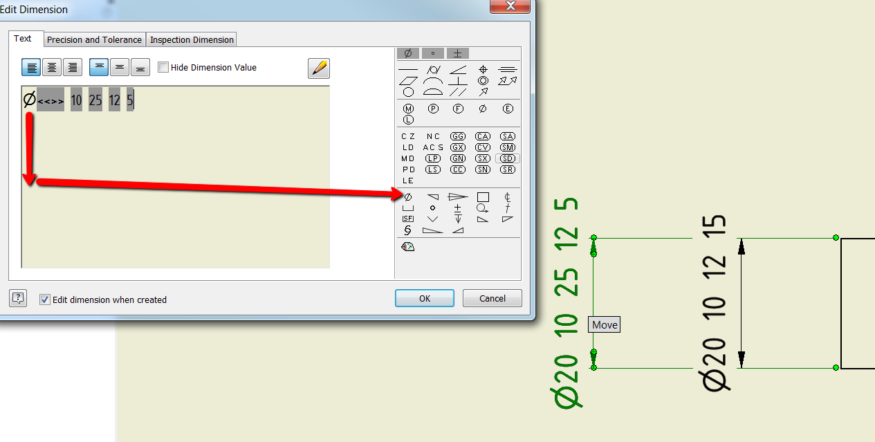Insert the centerline symbol
The width and height of the screenshot is (875, 442).
pyautogui.click(x=506, y=196)
